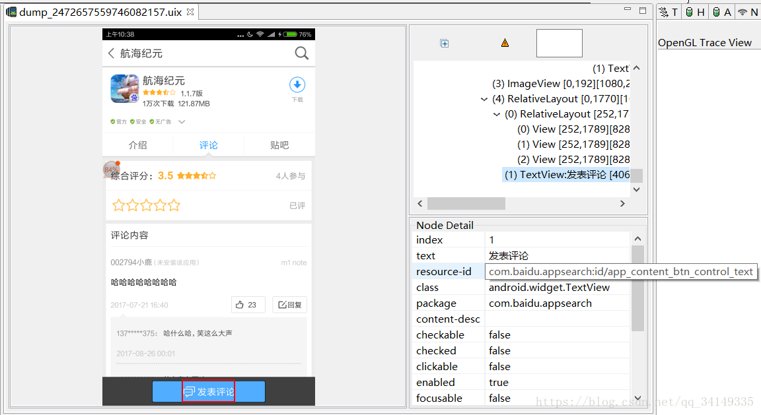Click the thumbs-up 23 like button

click(248, 304)
